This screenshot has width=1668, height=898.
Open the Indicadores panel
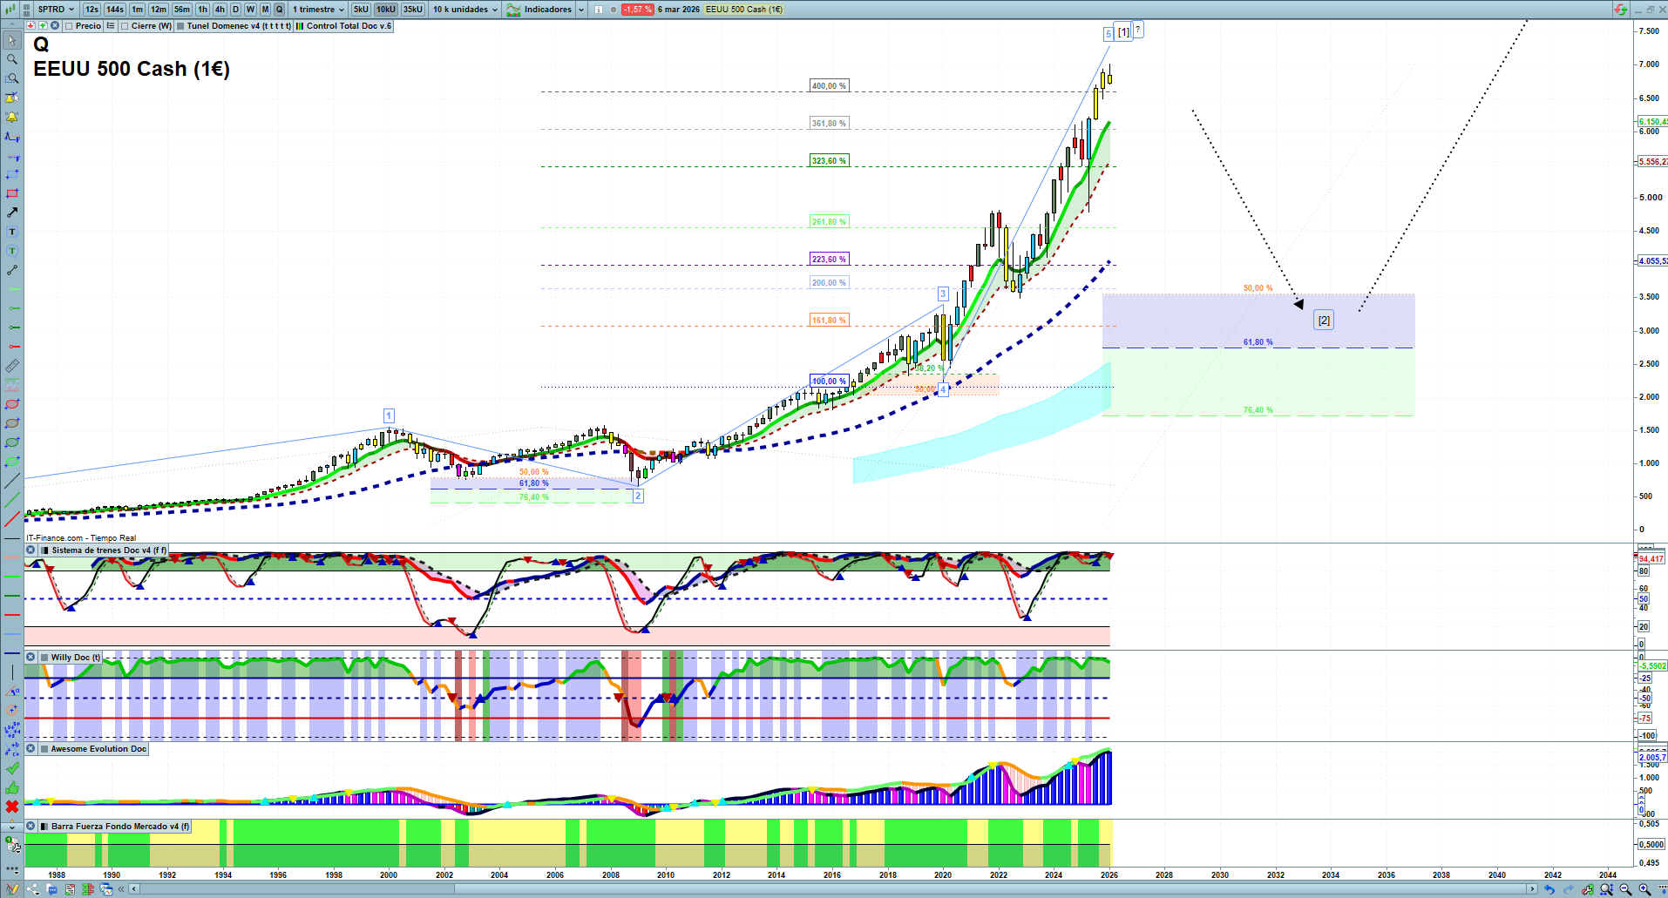pos(539,10)
